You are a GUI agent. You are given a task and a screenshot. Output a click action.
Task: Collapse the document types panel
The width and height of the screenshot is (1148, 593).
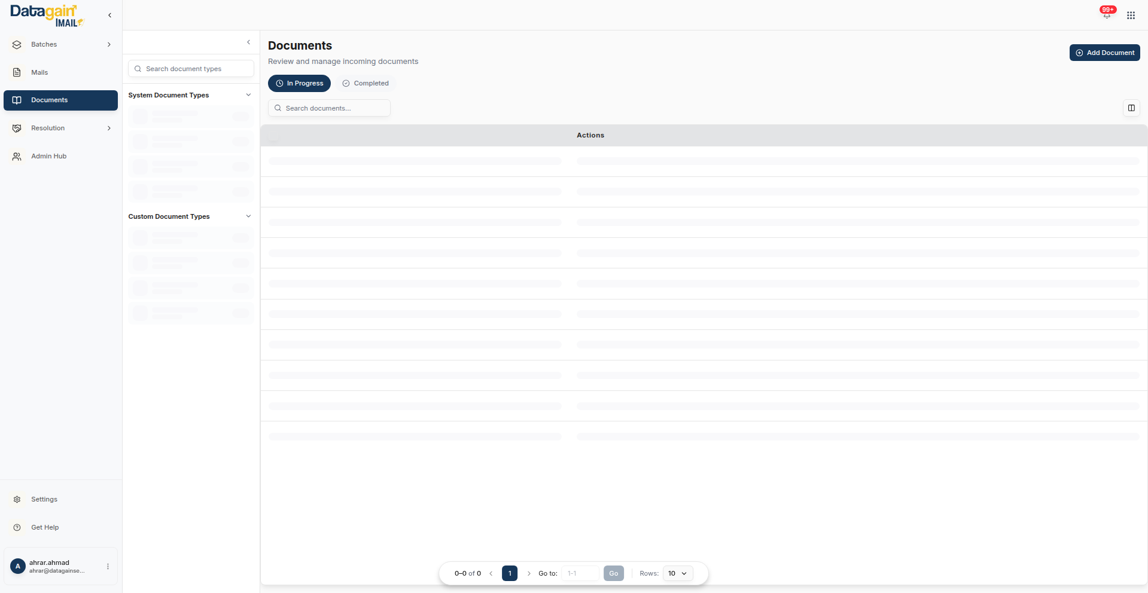tap(249, 42)
